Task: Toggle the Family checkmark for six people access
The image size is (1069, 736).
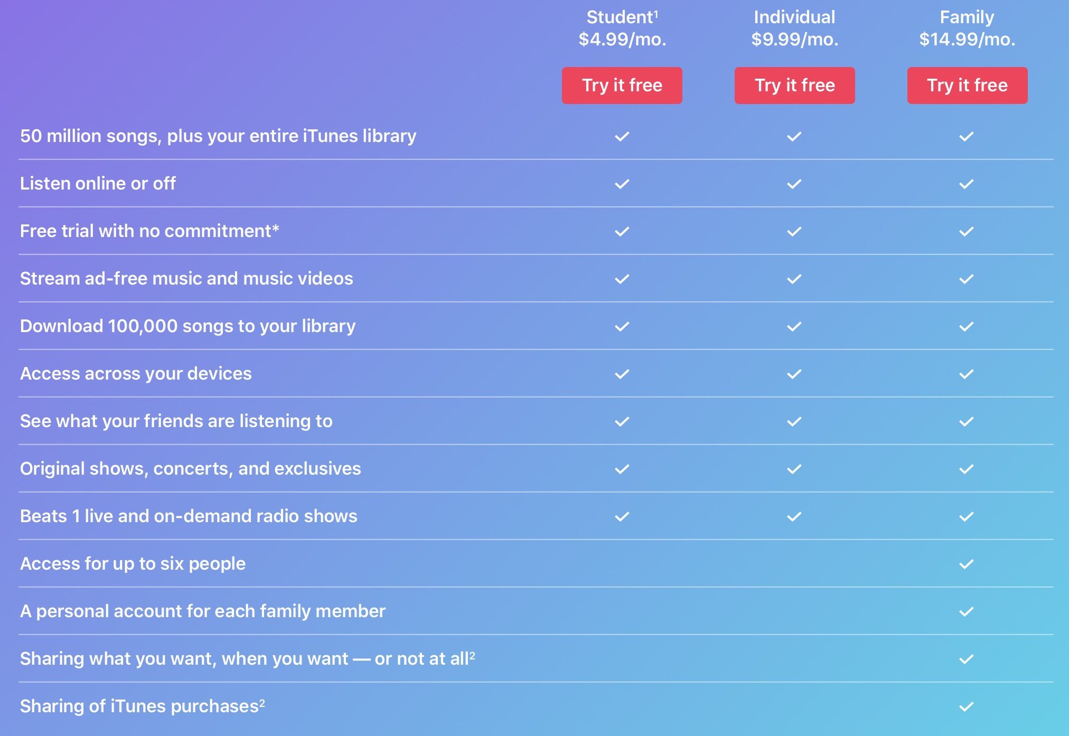Action: [967, 564]
